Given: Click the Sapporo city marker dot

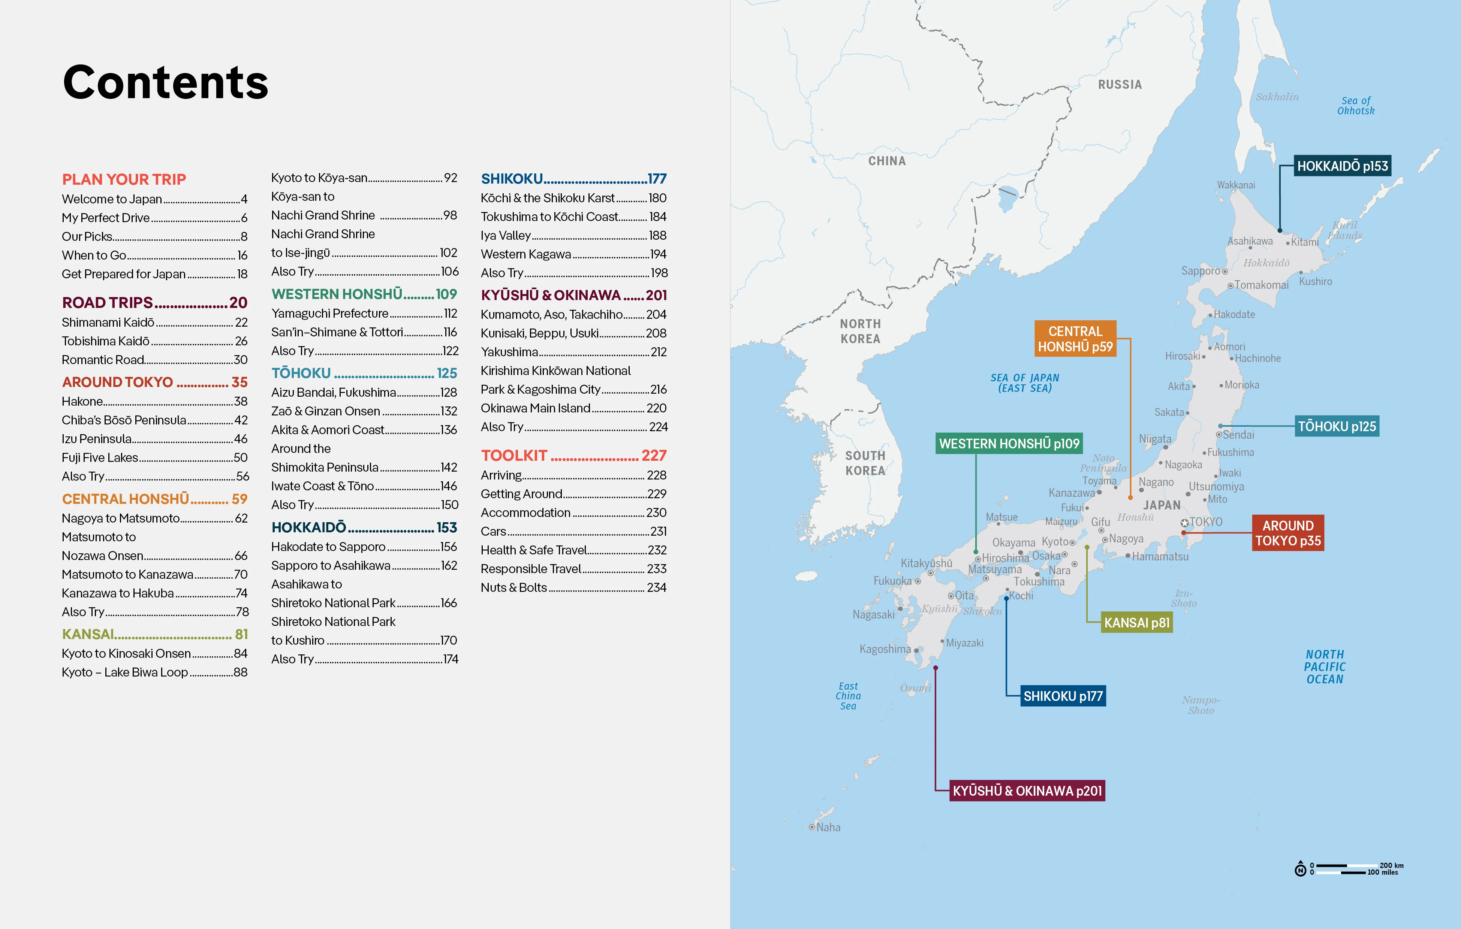Looking at the screenshot, I should pyautogui.click(x=1225, y=272).
